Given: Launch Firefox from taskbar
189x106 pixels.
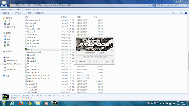Looking at the screenshot, I should coord(21,103).
